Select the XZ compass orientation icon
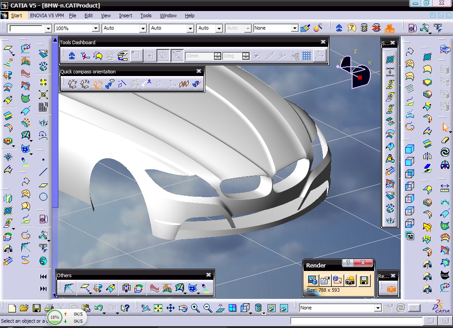Screen dimensions: 453x328 pyautogui.click(x=98, y=84)
